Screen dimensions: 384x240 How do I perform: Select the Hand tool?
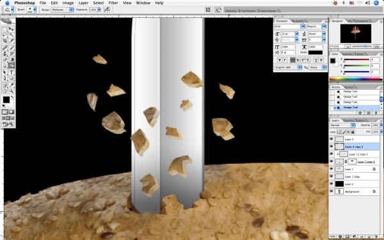tap(4, 91)
